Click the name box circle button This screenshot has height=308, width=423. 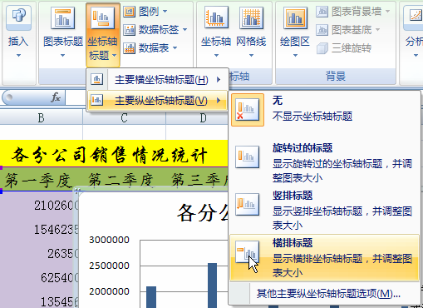click(x=9, y=97)
